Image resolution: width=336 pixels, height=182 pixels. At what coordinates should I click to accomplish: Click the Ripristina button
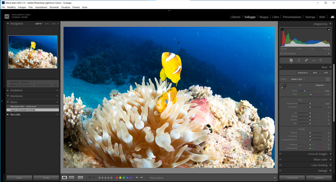coord(319,178)
